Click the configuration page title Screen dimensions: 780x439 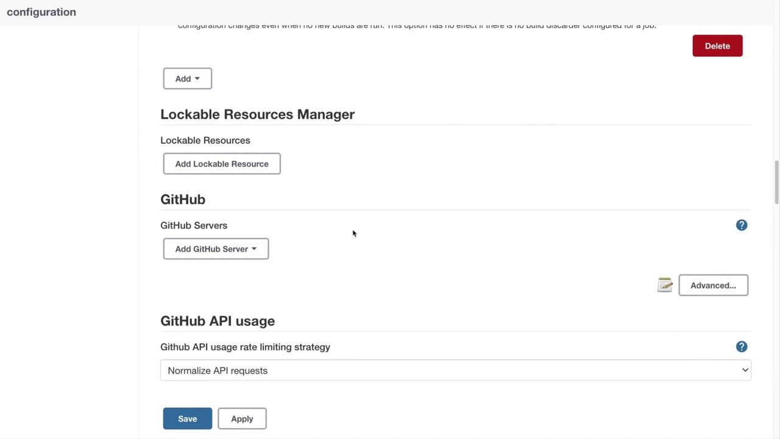[x=41, y=12]
